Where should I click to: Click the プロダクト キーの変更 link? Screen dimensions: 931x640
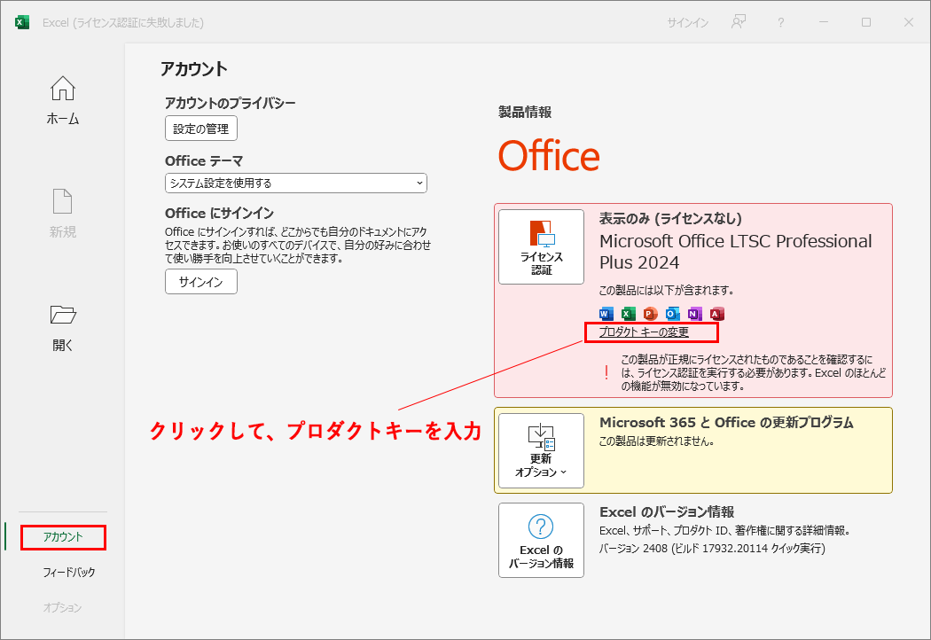point(644,332)
